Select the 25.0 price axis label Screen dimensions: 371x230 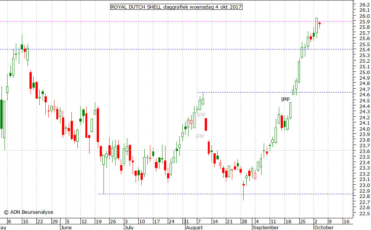pyautogui.click(x=364, y=72)
